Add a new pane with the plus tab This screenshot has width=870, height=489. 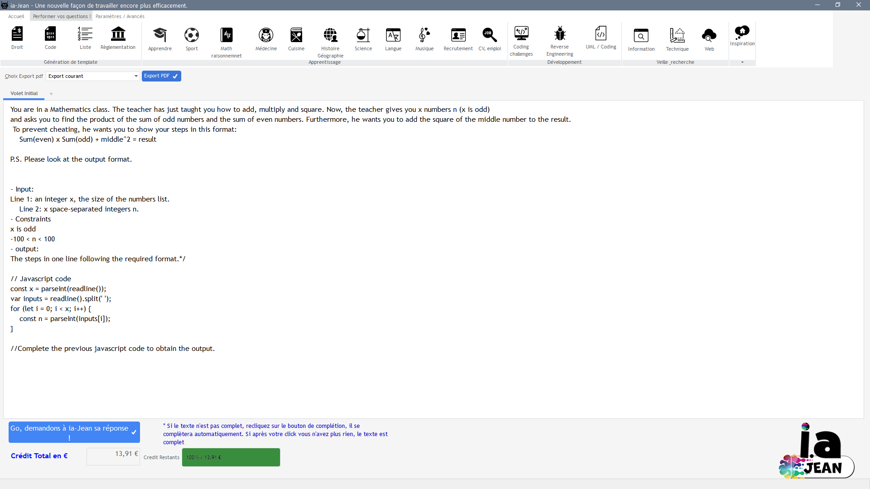(x=51, y=93)
